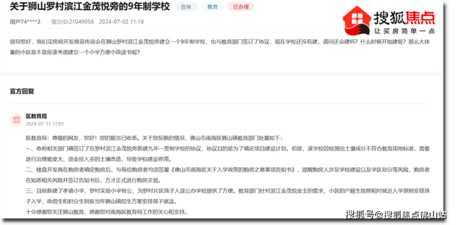The image size is (457, 225).
Task: Open the 搜狐焦点 brand name text
Action: pyautogui.click(x=405, y=17)
